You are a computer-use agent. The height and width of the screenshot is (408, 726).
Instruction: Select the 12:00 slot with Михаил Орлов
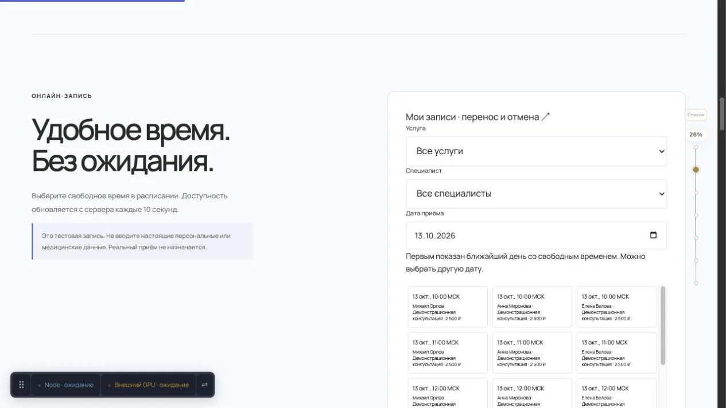pyautogui.click(x=448, y=393)
